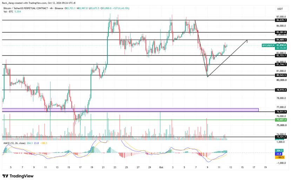Click the 85,281.8 price line label
Screen dimensions: 291x182
281,32
